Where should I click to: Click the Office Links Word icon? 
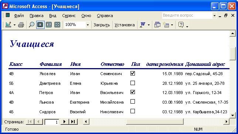pos(142,25)
